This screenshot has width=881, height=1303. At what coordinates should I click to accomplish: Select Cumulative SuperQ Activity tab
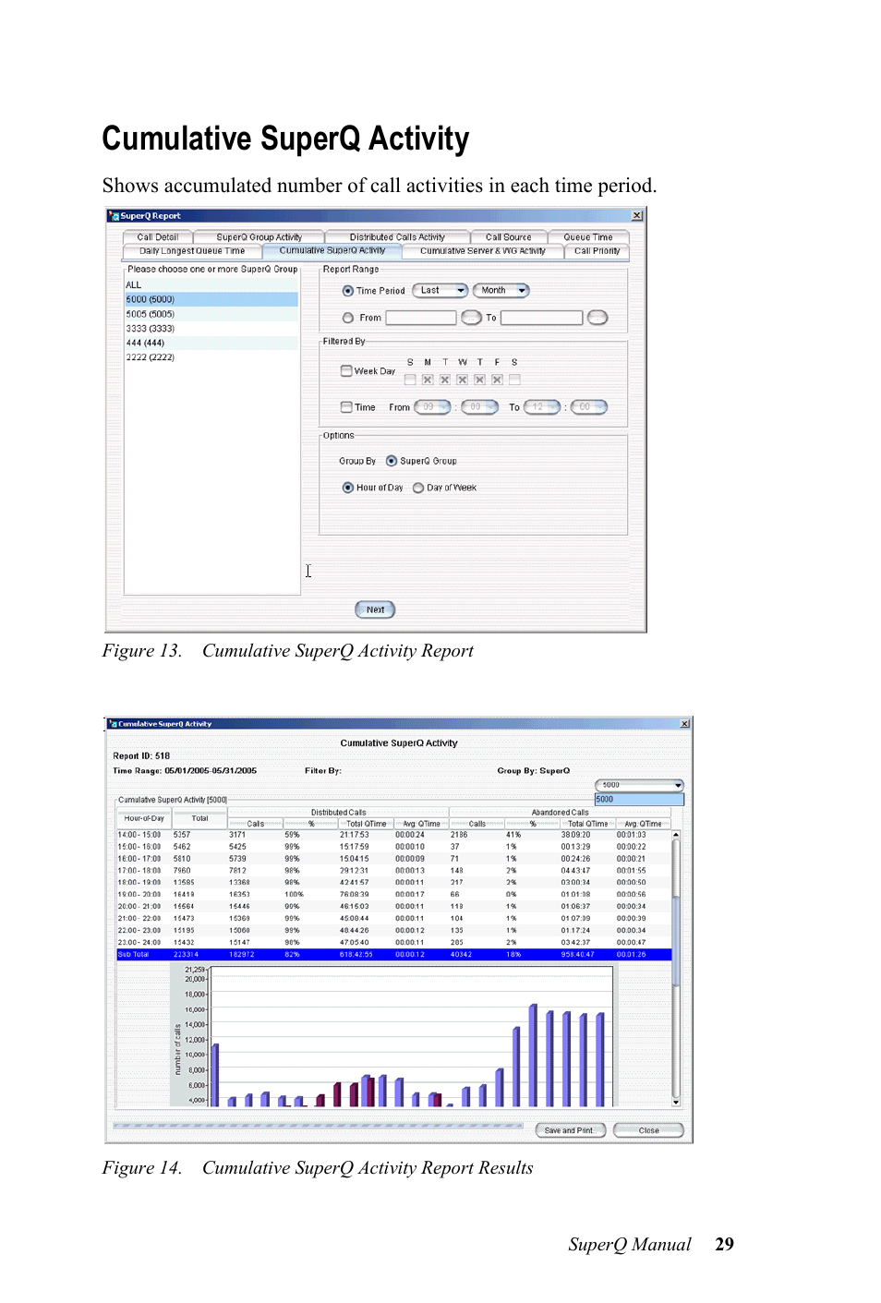[x=332, y=250]
